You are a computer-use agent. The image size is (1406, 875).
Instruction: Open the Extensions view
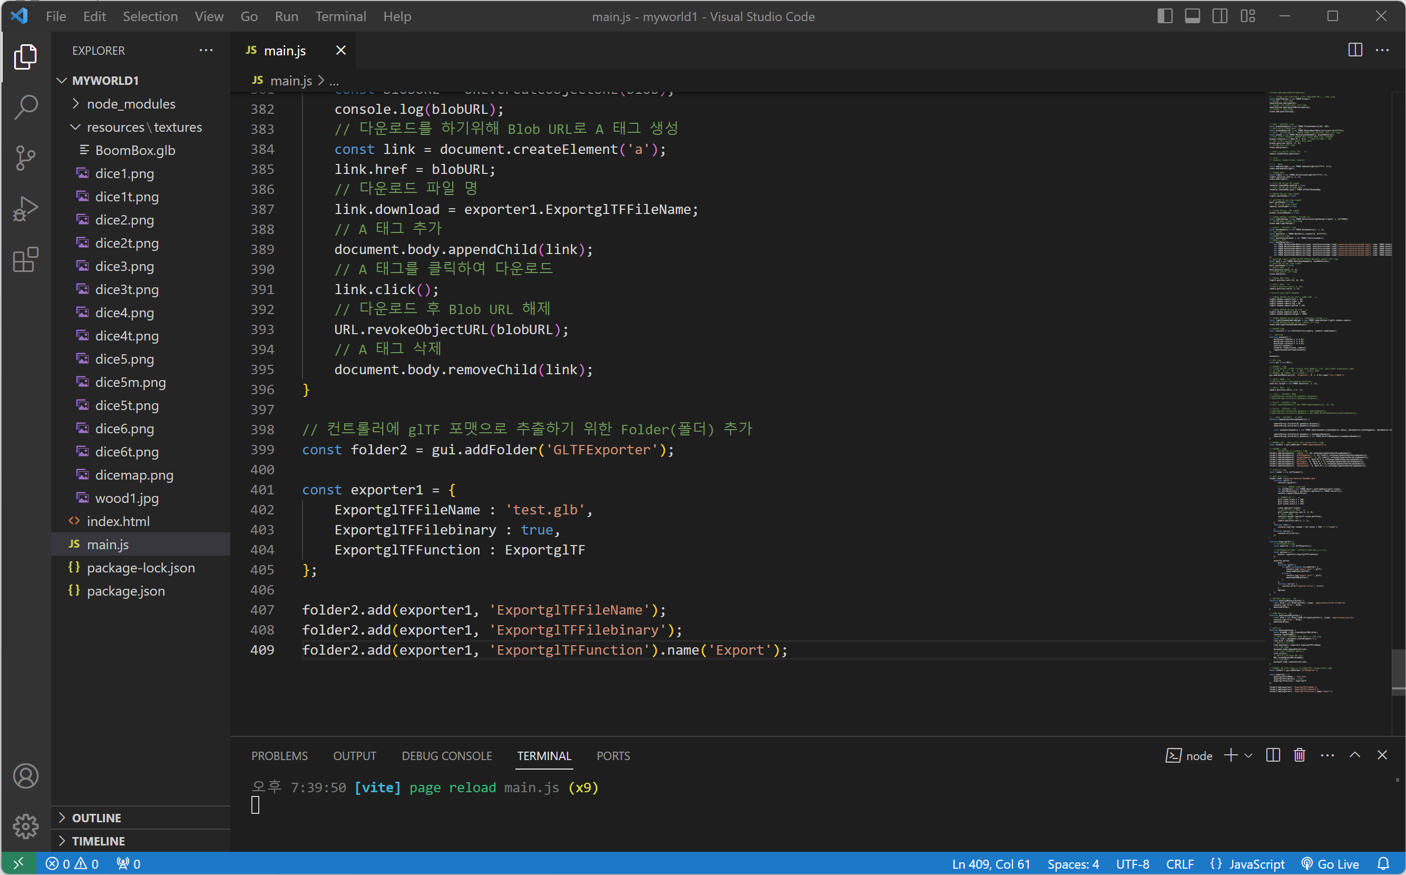click(x=25, y=260)
